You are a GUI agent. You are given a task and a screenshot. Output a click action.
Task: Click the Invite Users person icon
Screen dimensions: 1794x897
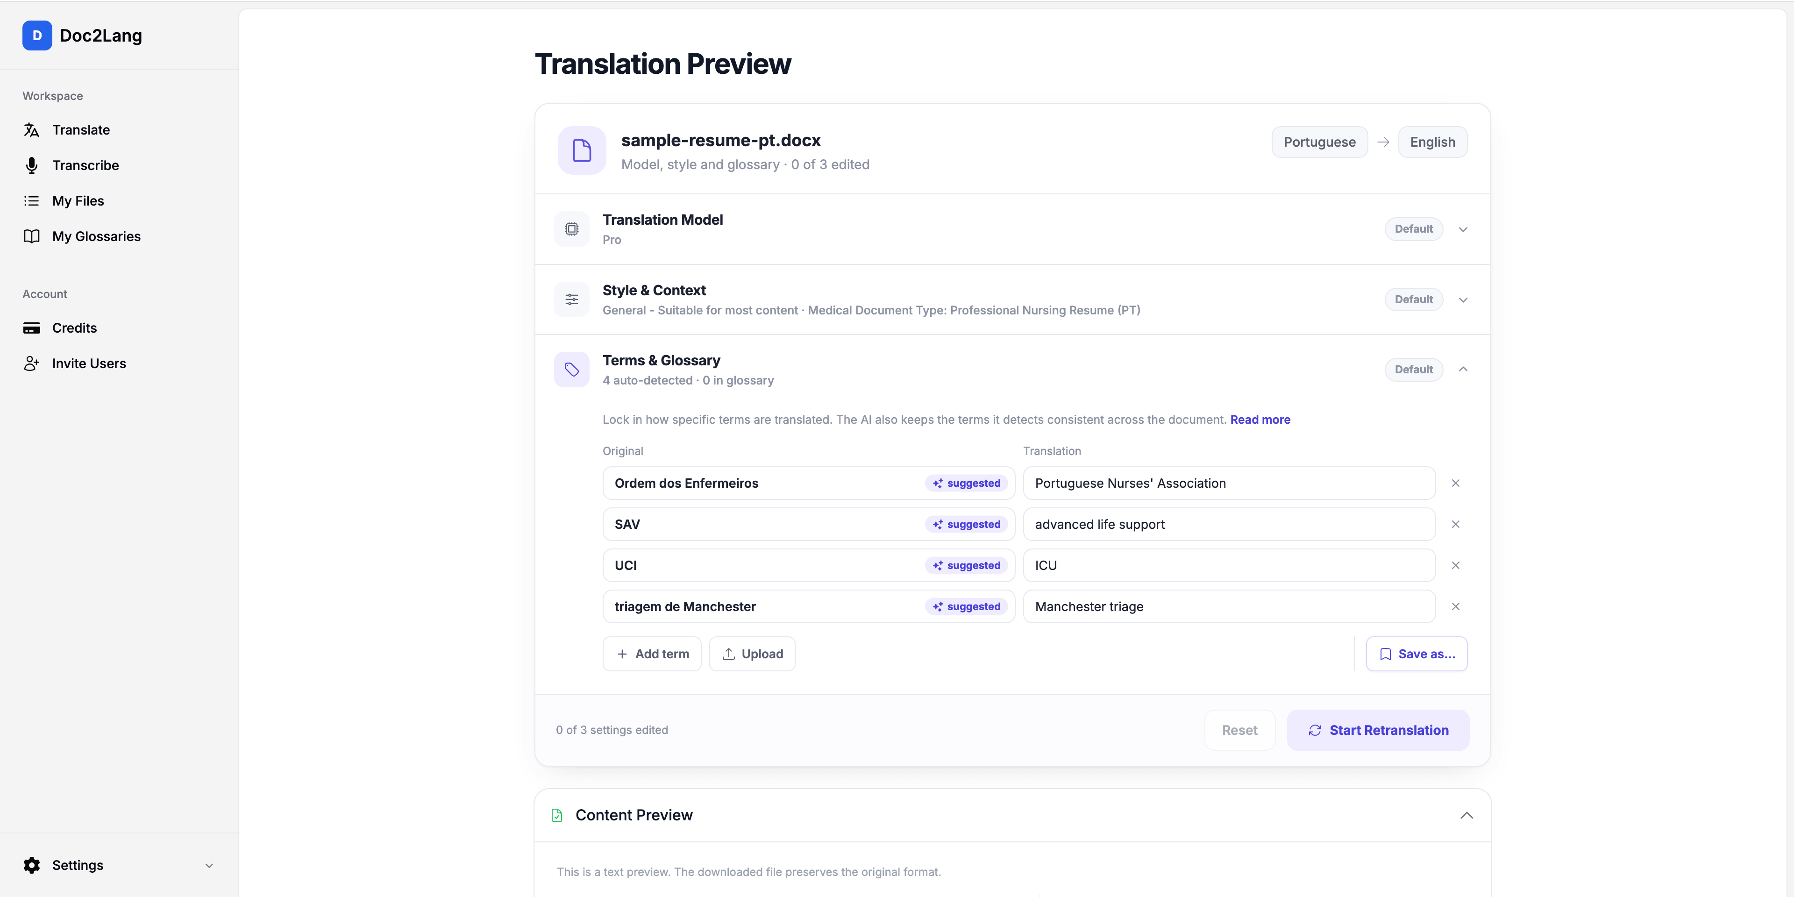tap(31, 363)
